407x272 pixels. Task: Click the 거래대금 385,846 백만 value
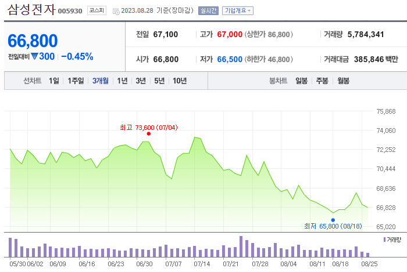tap(376, 59)
